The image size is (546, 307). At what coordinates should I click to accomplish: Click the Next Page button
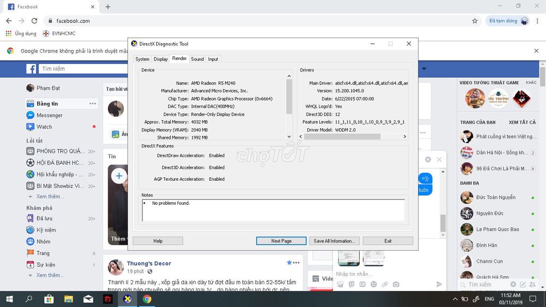pyautogui.click(x=281, y=241)
